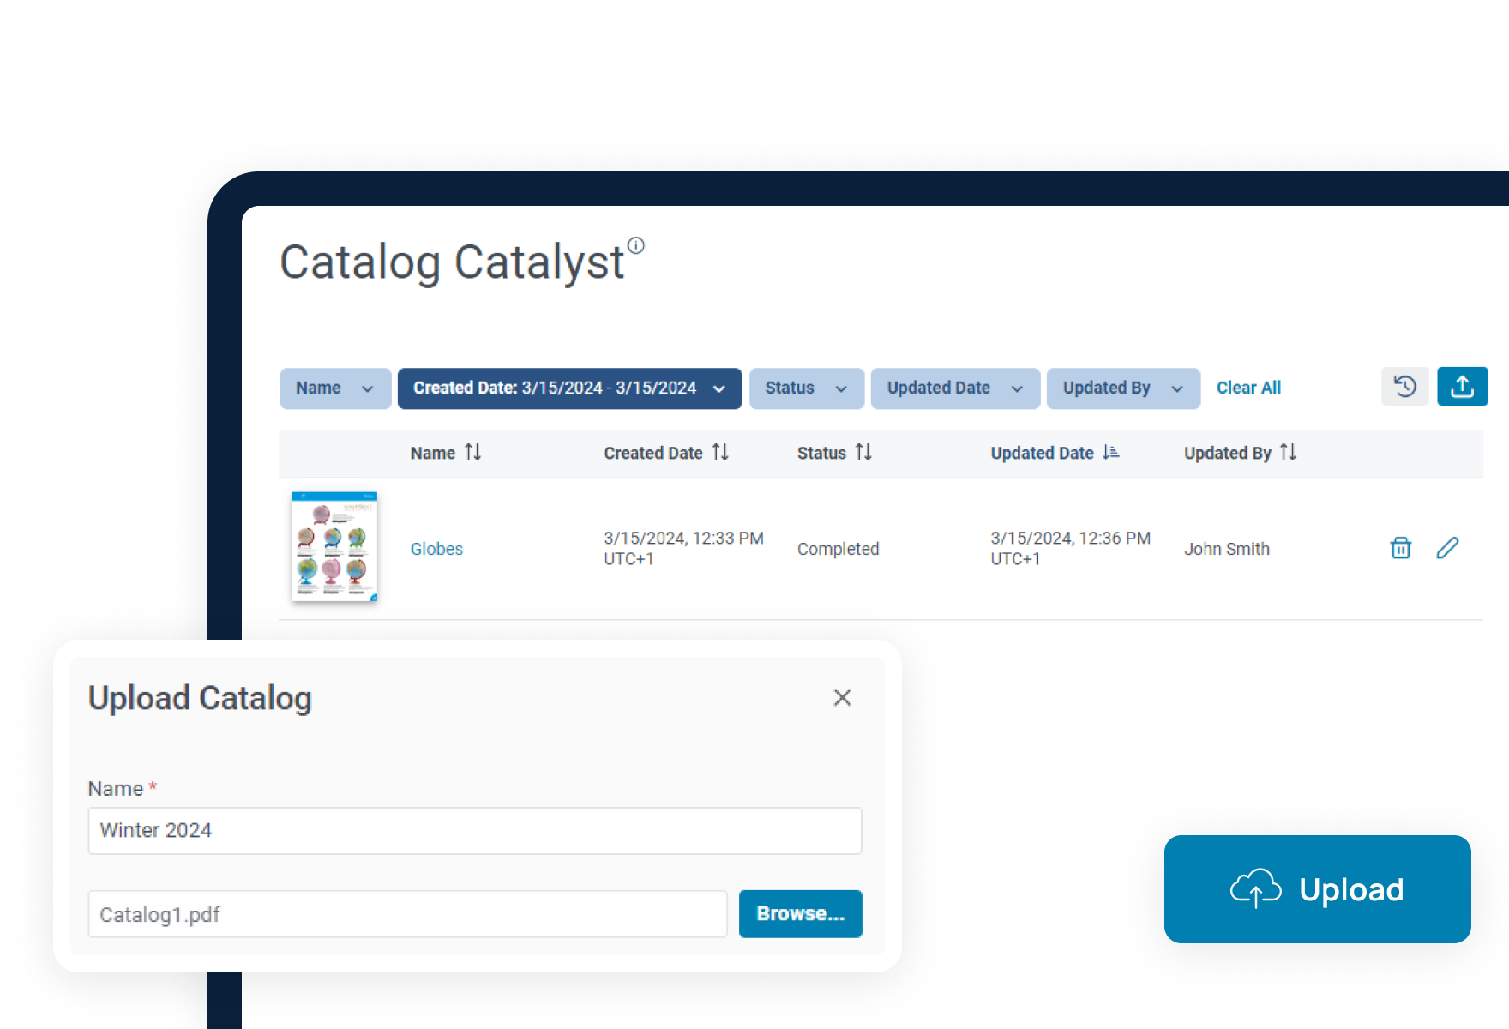Sort table by Name column
The width and height of the screenshot is (1509, 1029).
coord(473,452)
